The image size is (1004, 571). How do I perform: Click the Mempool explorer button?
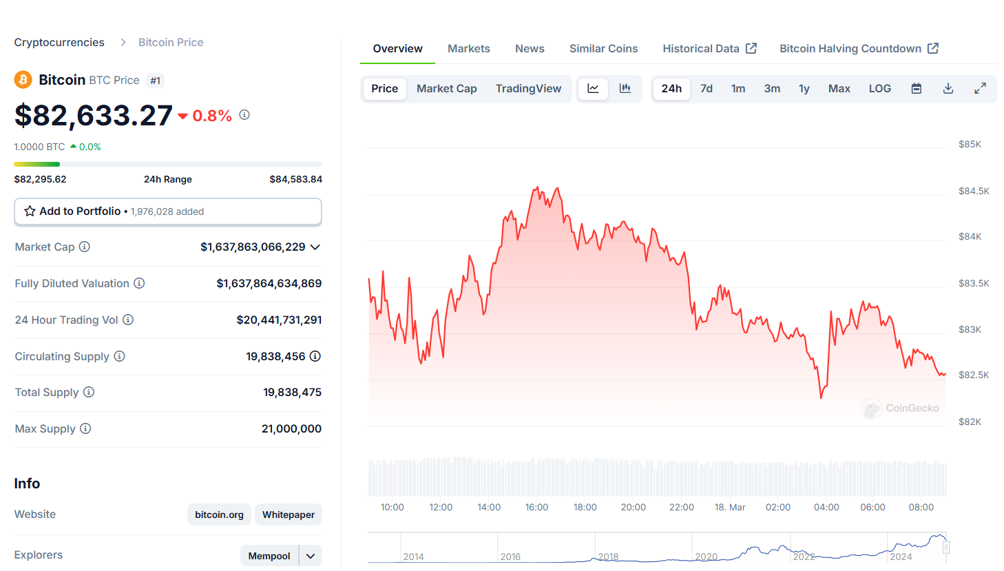point(269,556)
